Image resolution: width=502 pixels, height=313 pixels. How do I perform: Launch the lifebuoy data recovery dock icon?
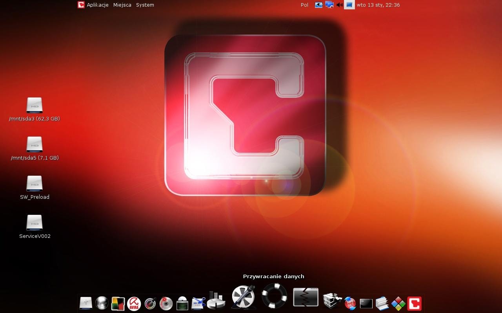pos(274,296)
